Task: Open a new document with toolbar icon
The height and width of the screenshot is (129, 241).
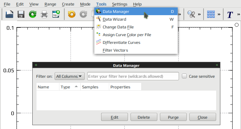Action: coord(9,14)
